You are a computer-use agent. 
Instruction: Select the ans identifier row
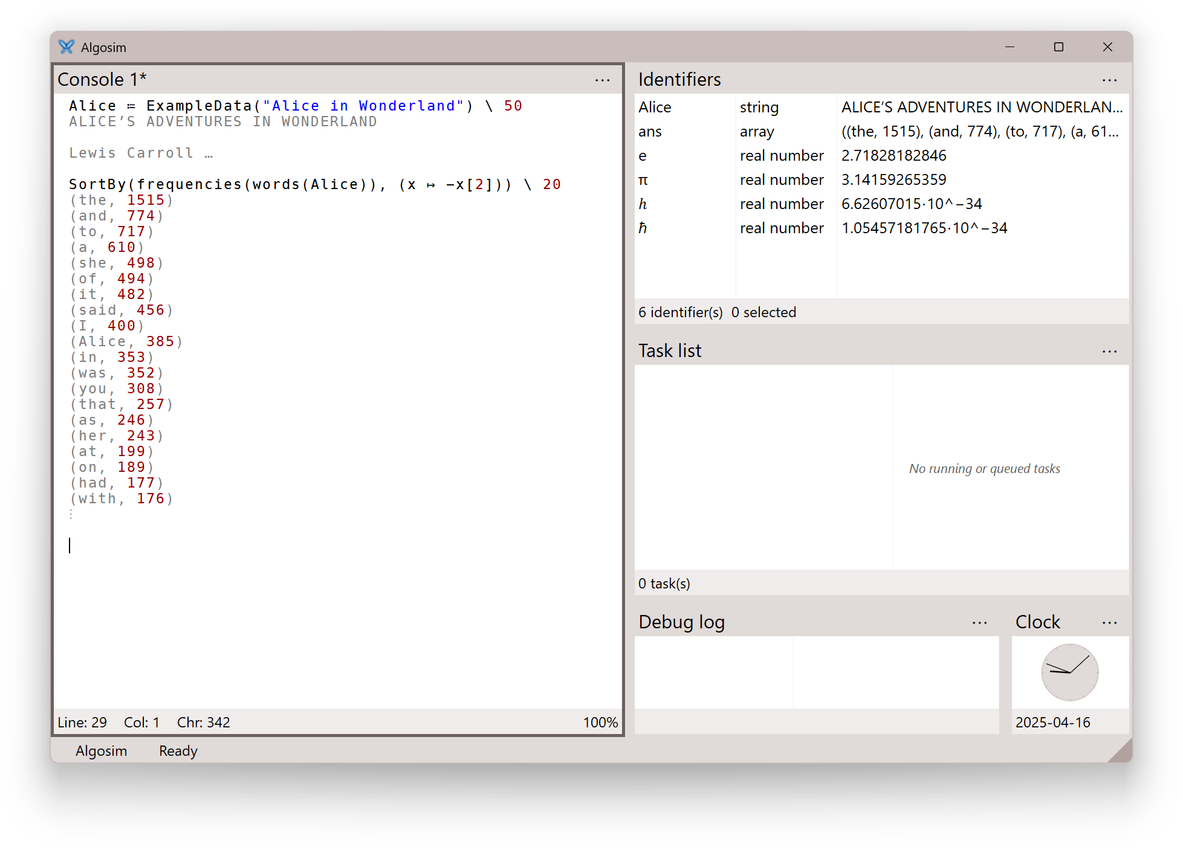point(881,131)
